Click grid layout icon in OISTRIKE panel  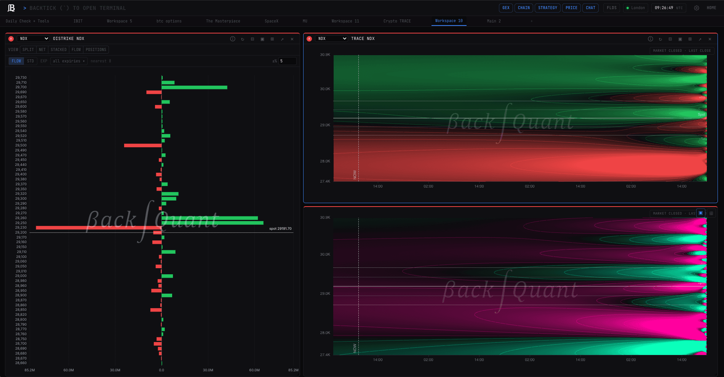coord(272,39)
